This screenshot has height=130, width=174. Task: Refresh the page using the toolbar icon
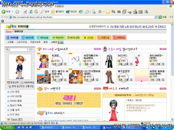31,11
